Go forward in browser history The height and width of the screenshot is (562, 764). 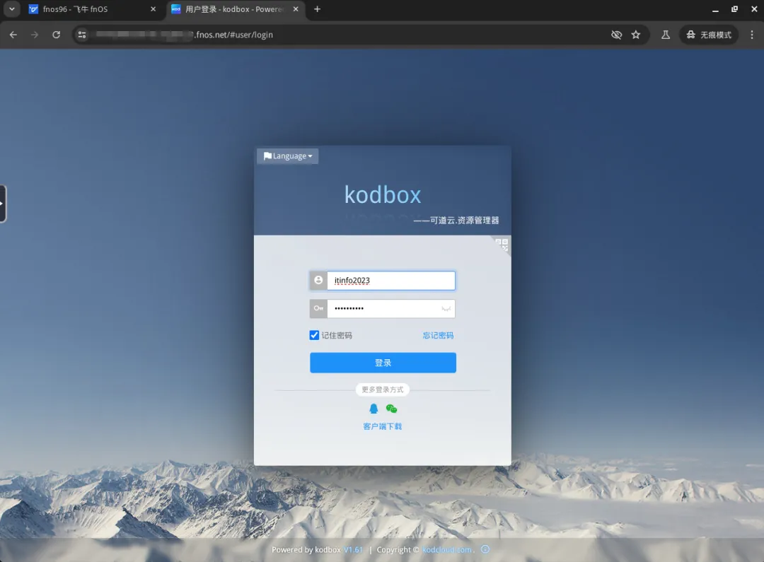pyautogui.click(x=35, y=35)
